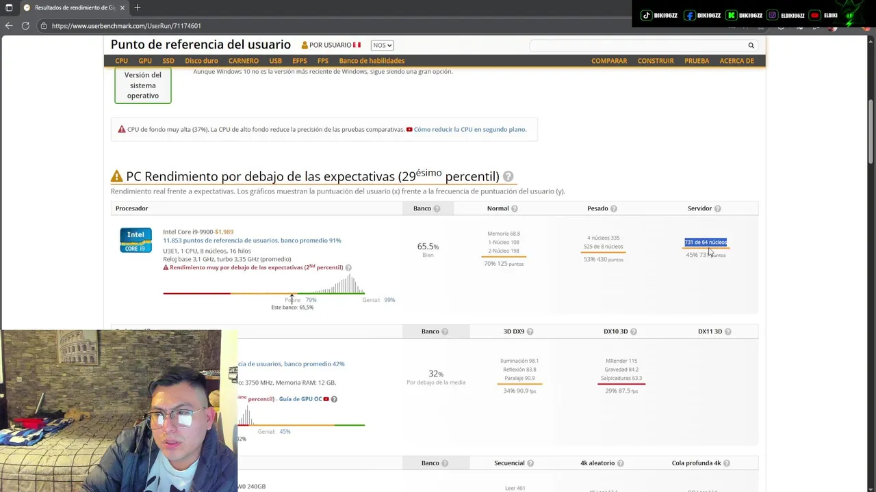Click the Versión del sistema operativo box

click(x=143, y=85)
